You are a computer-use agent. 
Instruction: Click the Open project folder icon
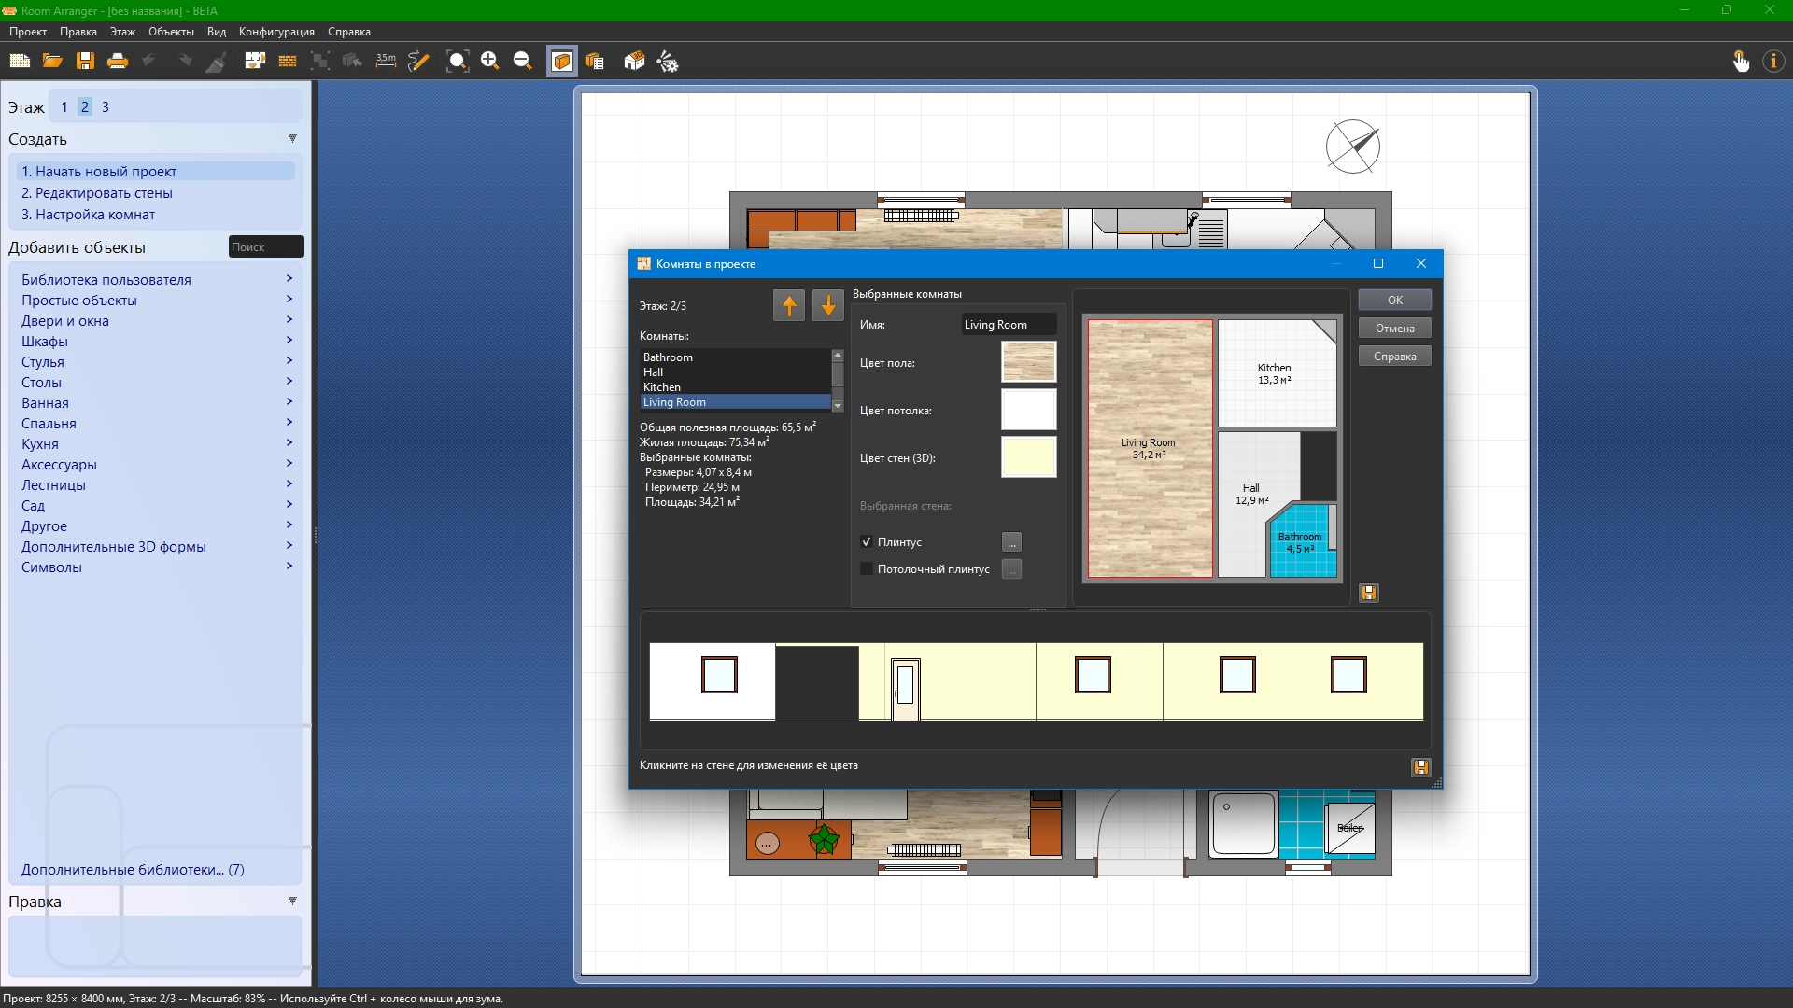click(52, 62)
